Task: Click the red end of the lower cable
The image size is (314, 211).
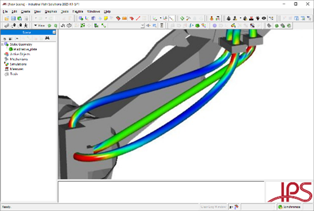Action: coord(79,156)
